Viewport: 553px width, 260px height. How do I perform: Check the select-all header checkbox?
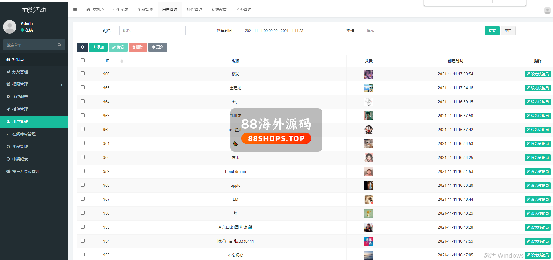82,60
